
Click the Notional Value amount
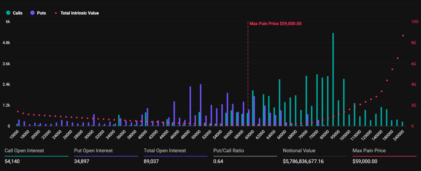point(303,161)
